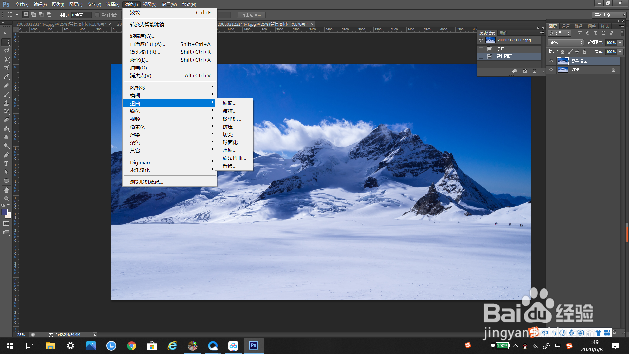Viewport: 629px width, 354px height.
Task: Open the 正常 blend mode dropdown
Action: [x=566, y=43]
